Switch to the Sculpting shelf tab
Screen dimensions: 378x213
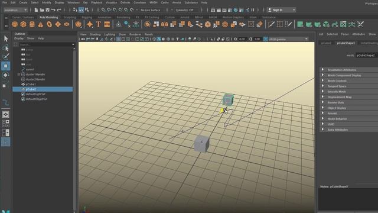point(70,17)
